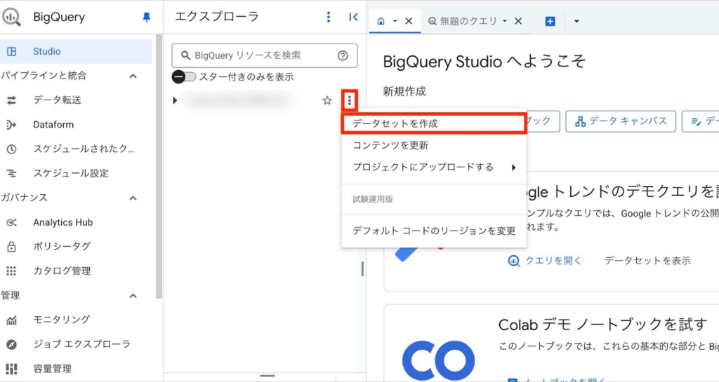Toggle スター付きのみを表示 switch

coord(184,77)
